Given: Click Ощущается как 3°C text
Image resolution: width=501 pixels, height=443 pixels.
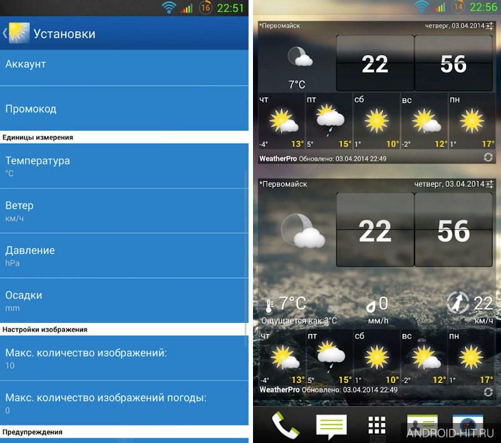Looking at the screenshot, I should point(299,320).
